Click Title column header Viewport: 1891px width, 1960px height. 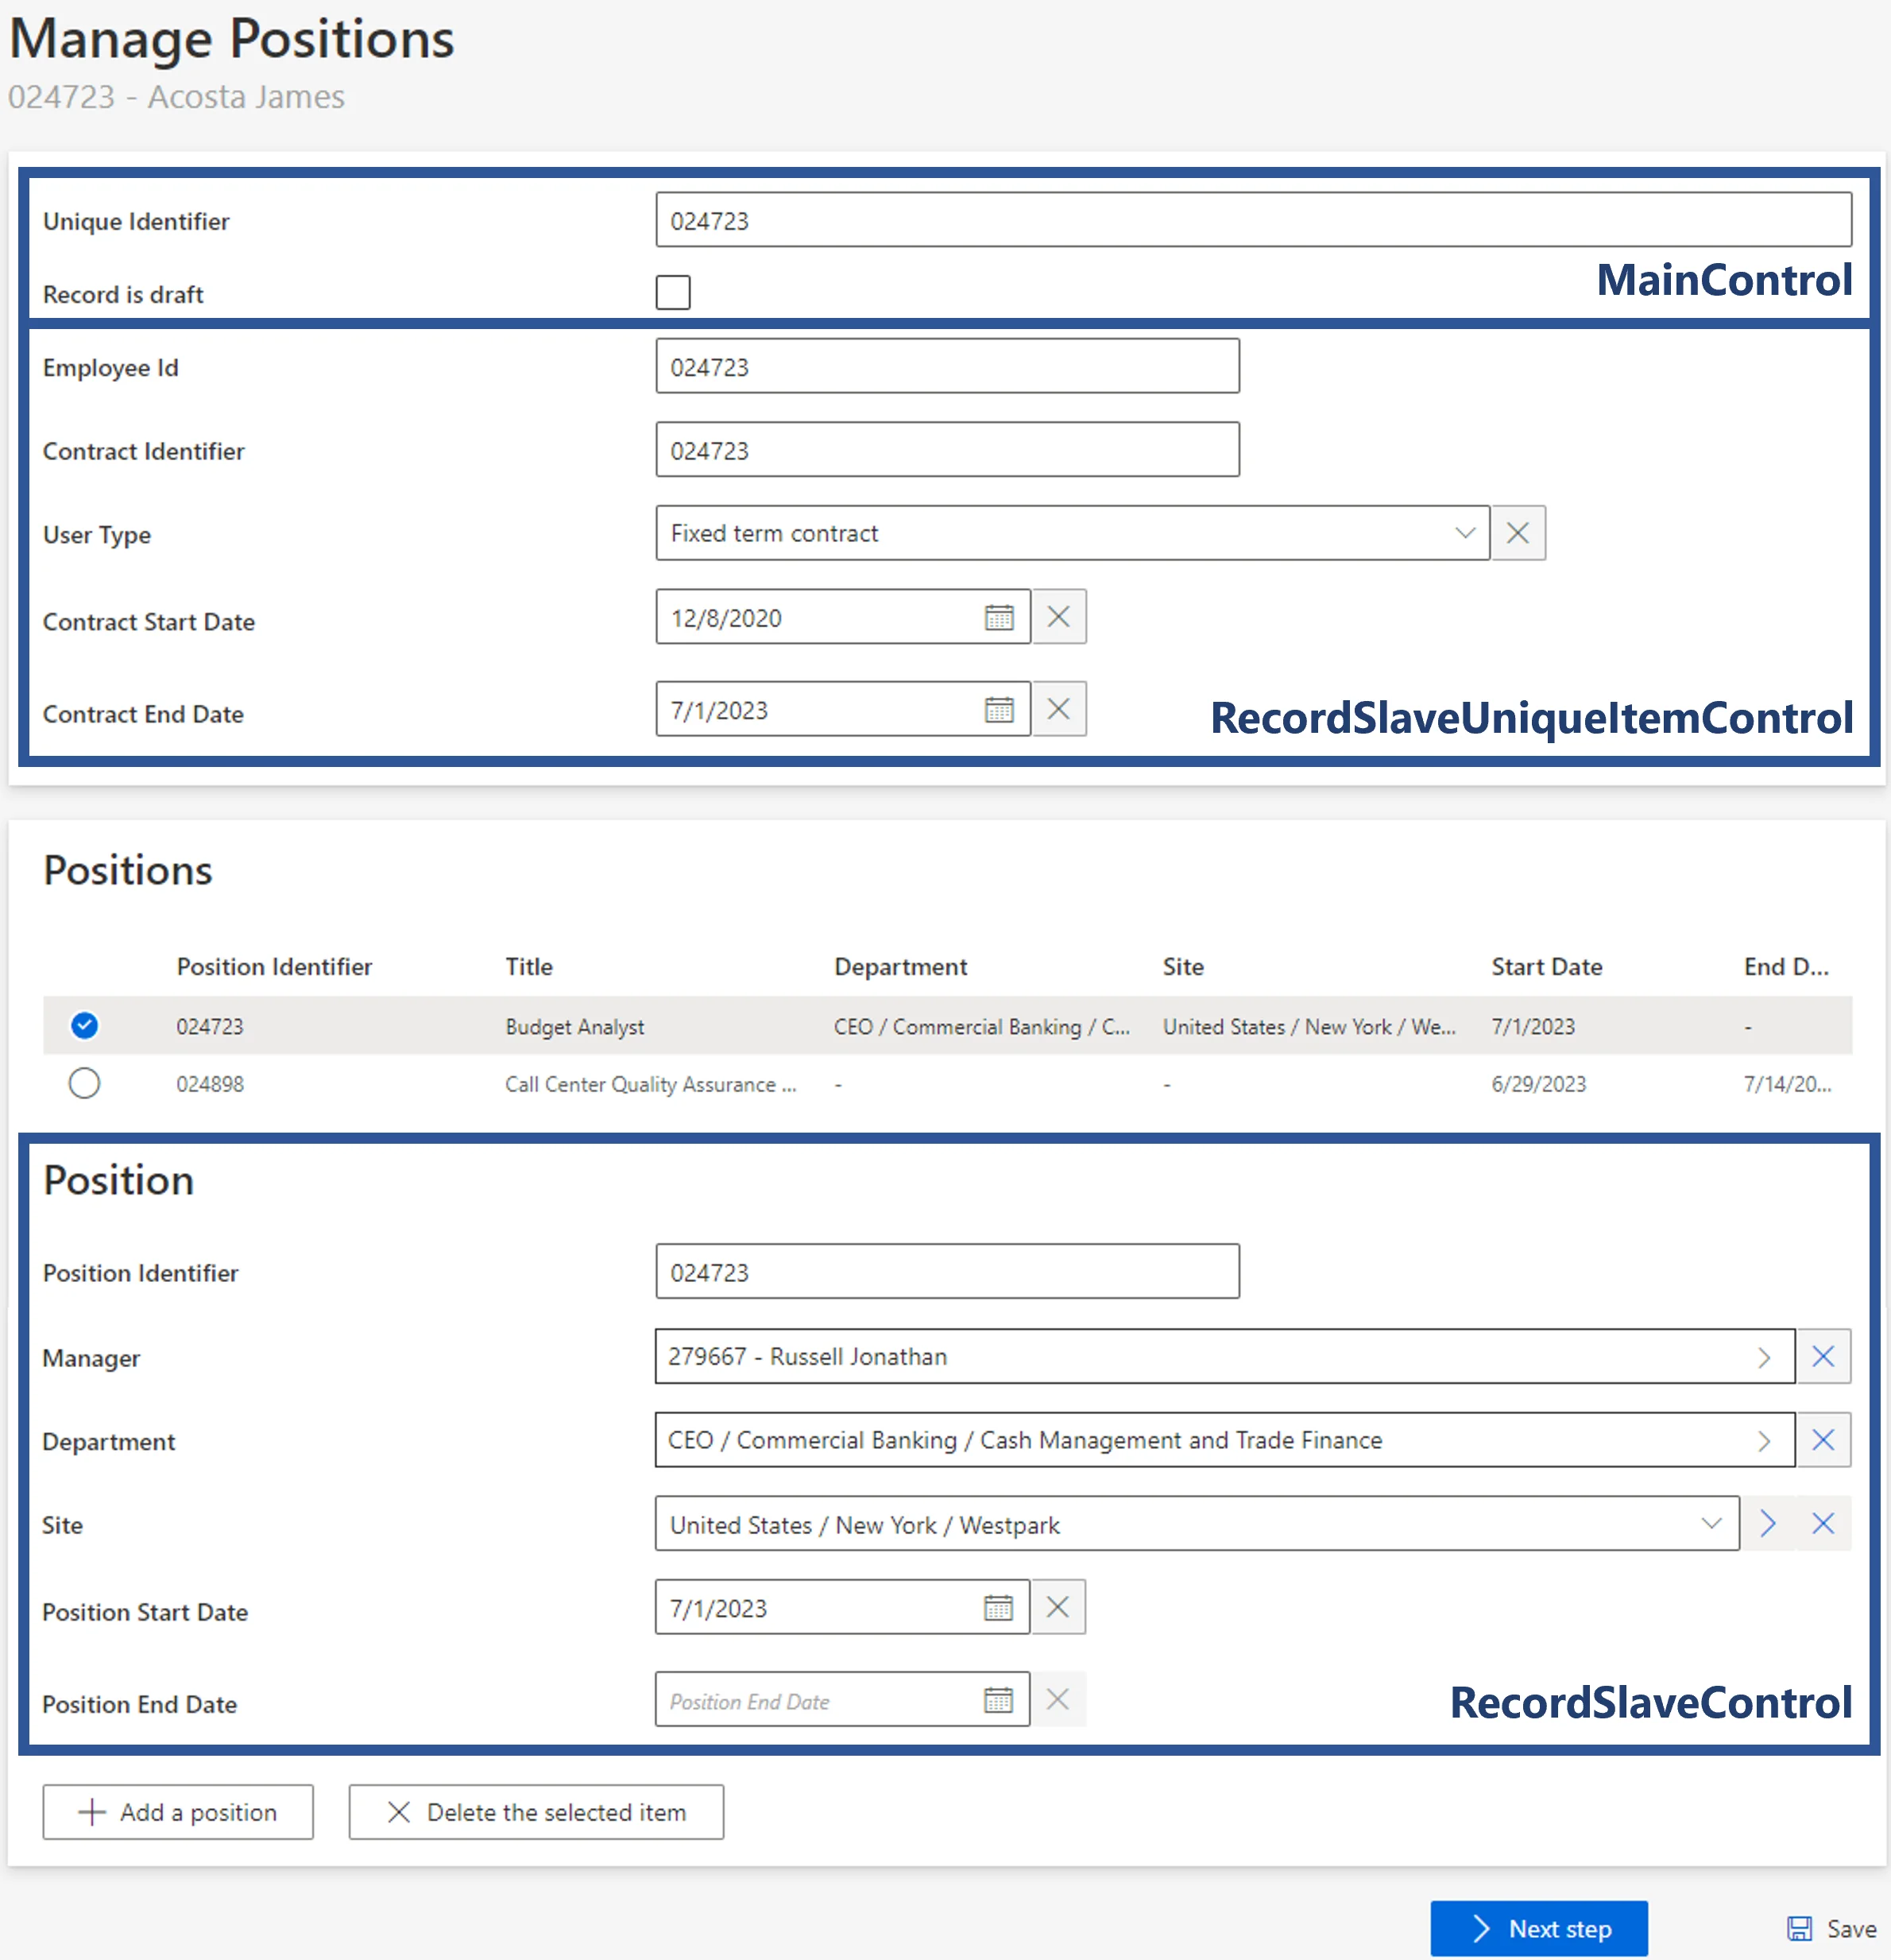528,967
